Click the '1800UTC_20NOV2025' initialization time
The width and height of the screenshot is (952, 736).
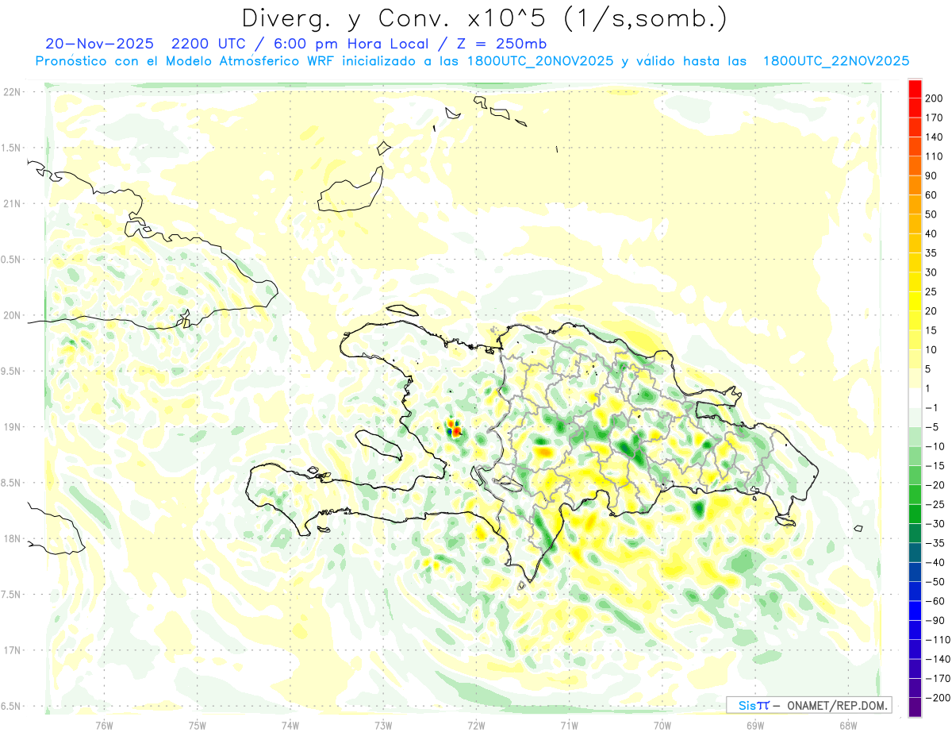[x=540, y=61]
